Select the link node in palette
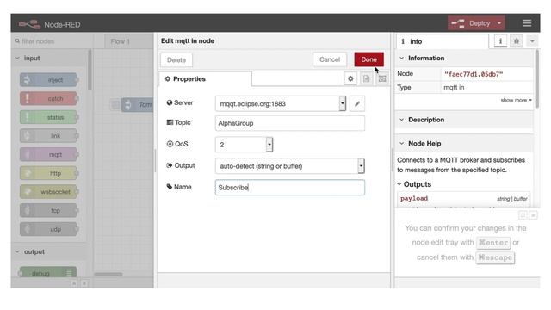 tap(48, 136)
